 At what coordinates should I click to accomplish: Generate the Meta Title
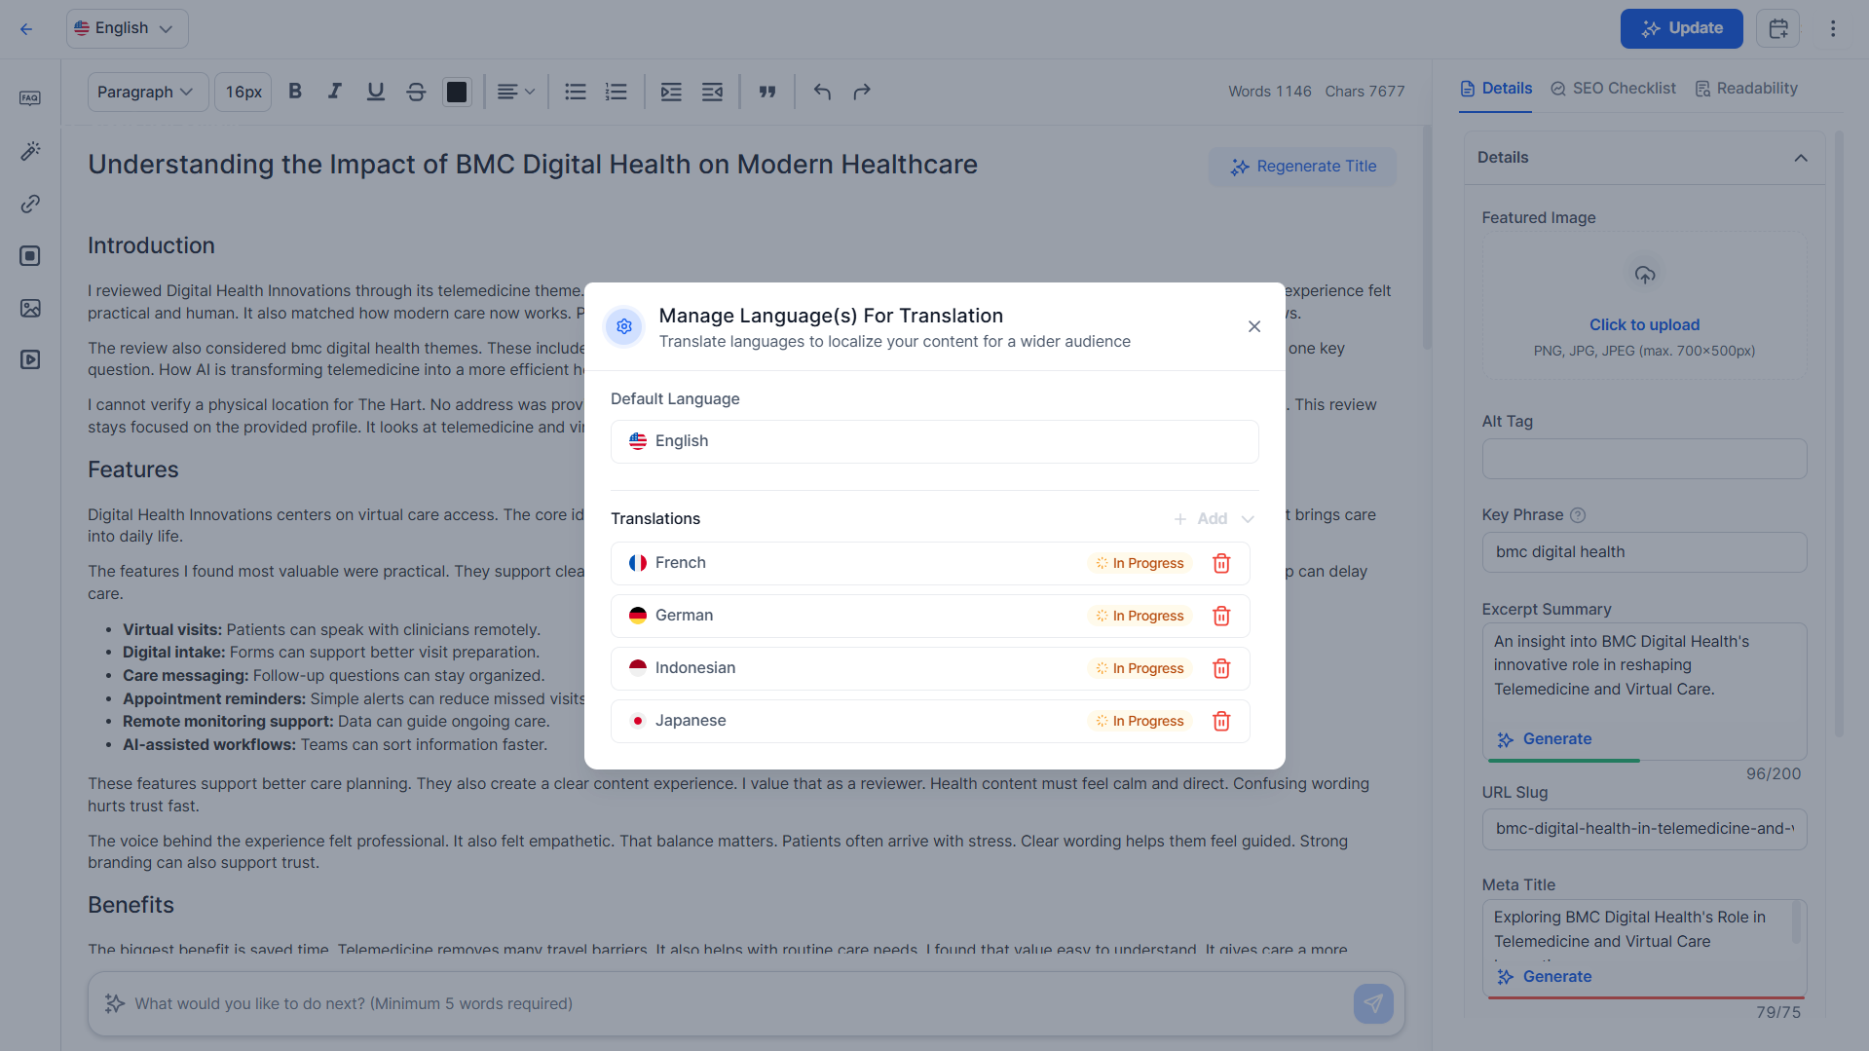(1544, 977)
